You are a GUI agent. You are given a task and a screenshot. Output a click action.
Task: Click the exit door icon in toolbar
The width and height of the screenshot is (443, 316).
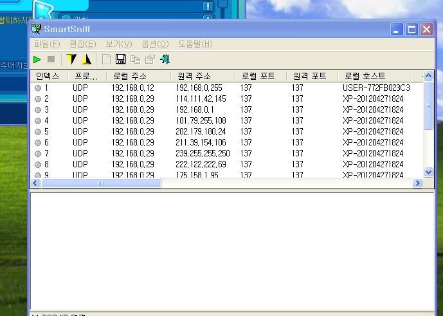pos(165,59)
